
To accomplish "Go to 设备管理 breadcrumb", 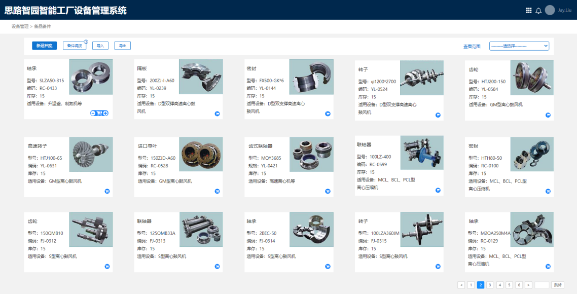I will pos(20,26).
